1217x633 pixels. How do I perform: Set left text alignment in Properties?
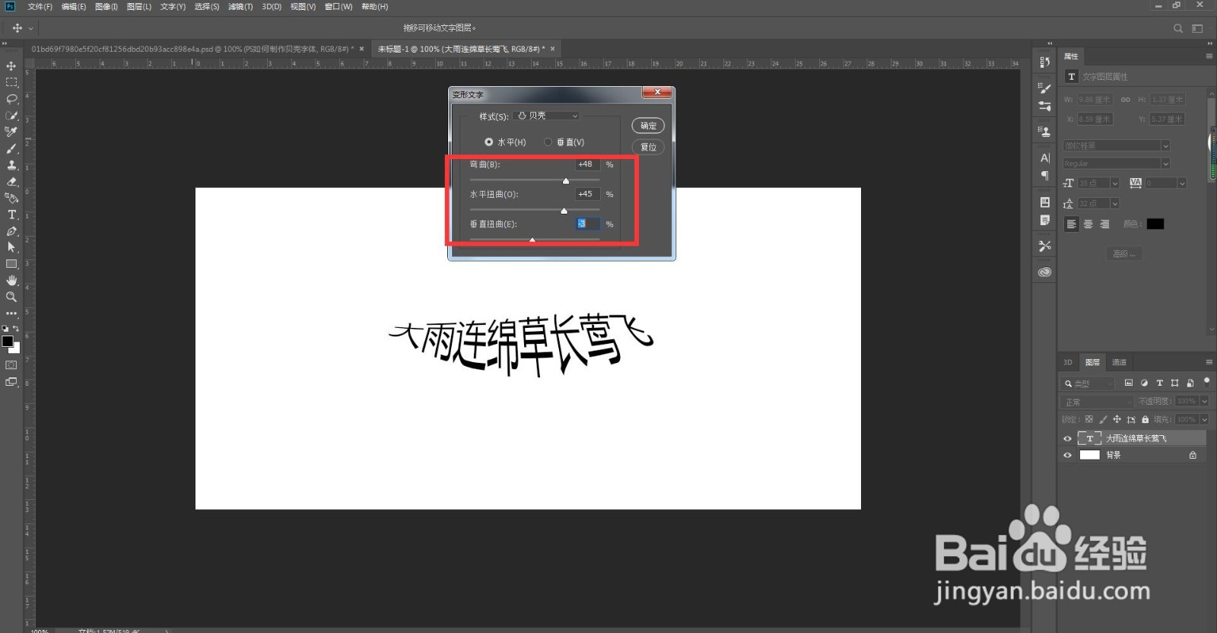(1071, 224)
